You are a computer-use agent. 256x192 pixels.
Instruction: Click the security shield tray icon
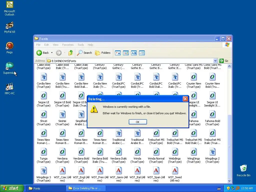(228, 188)
